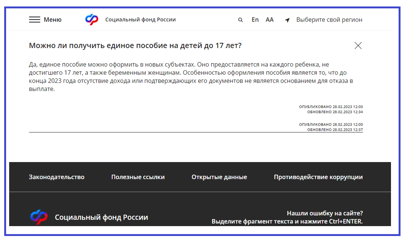Open the hamburger menu icon
This screenshot has width=407, height=244.
(35, 20)
